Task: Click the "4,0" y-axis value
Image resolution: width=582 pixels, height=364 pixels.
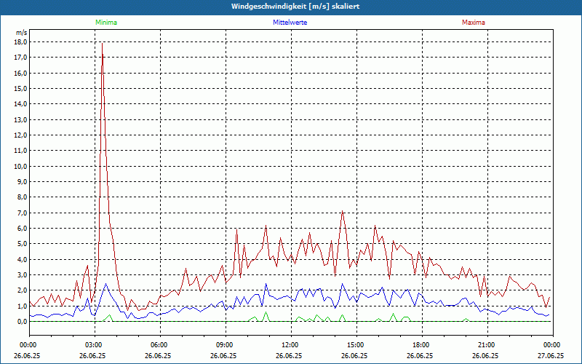Action: pos(23,260)
